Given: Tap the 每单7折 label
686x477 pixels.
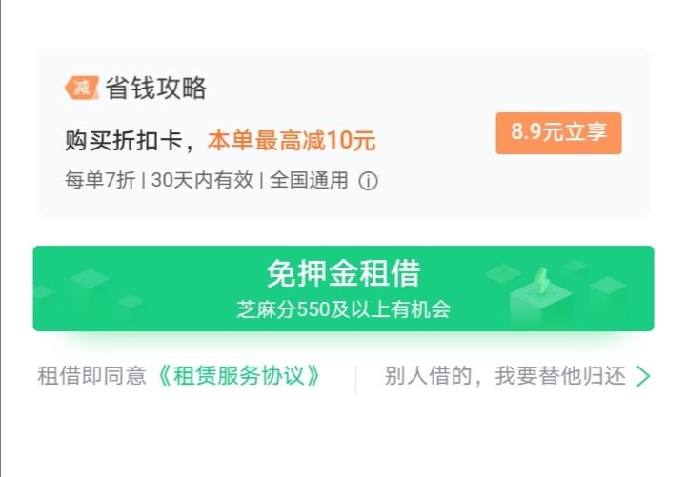Looking at the screenshot, I should (100, 180).
